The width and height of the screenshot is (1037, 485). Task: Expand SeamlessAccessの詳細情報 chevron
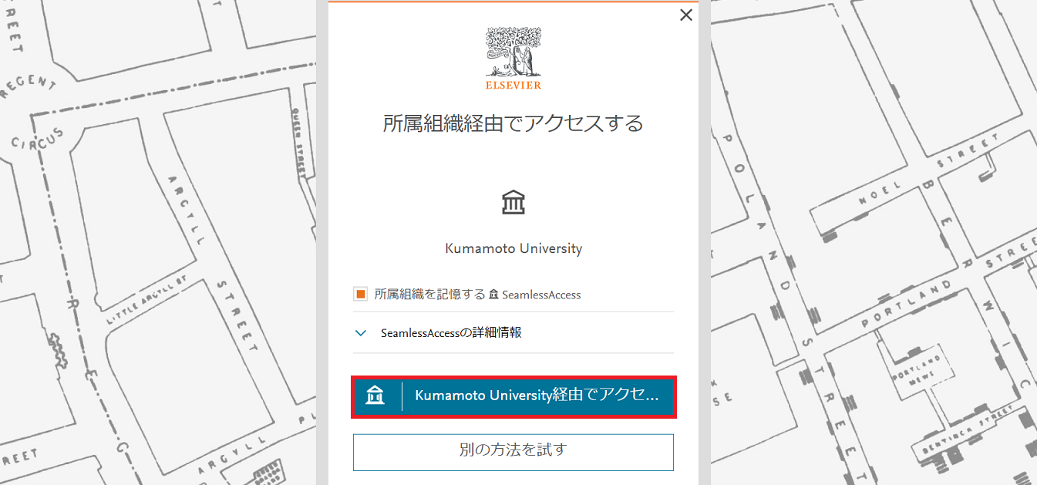tap(361, 333)
